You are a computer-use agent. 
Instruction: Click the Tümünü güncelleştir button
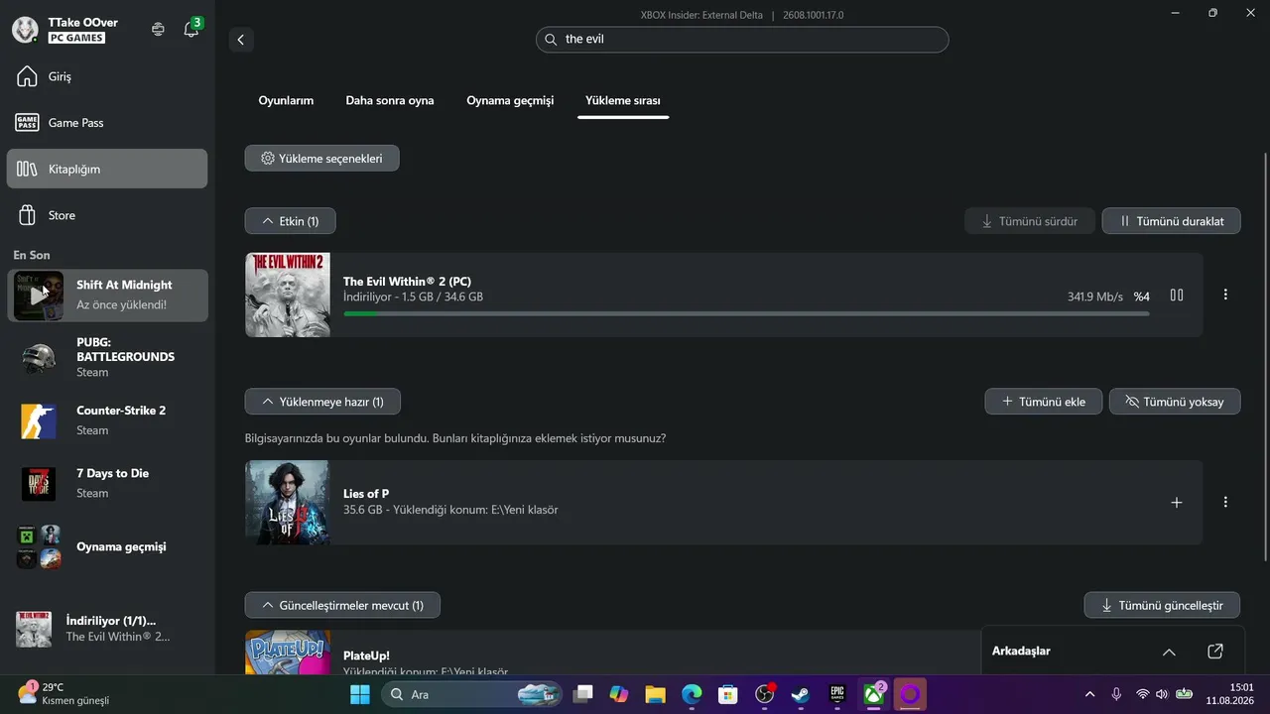coord(1162,605)
